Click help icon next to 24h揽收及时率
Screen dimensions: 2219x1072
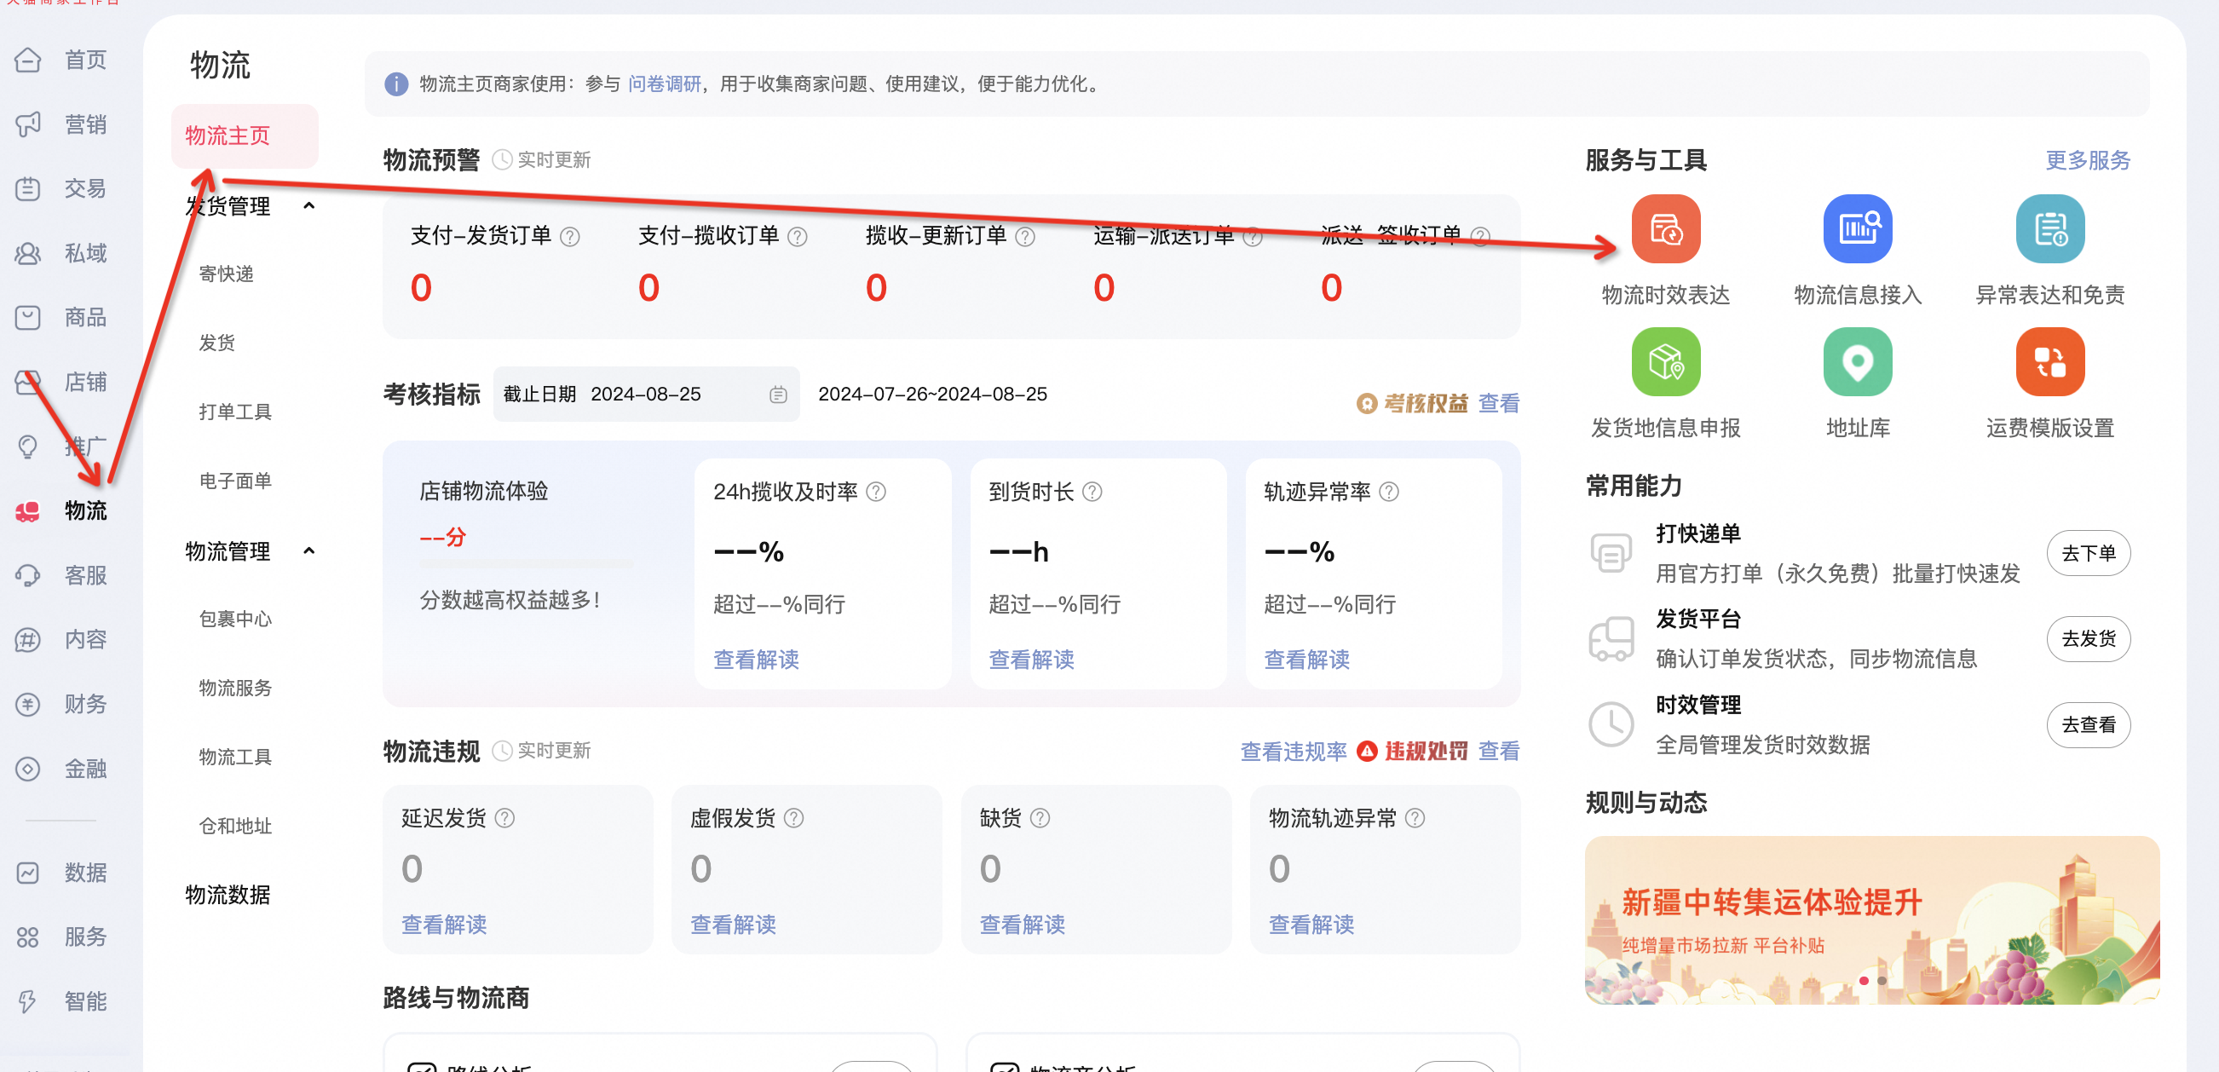coord(875,491)
